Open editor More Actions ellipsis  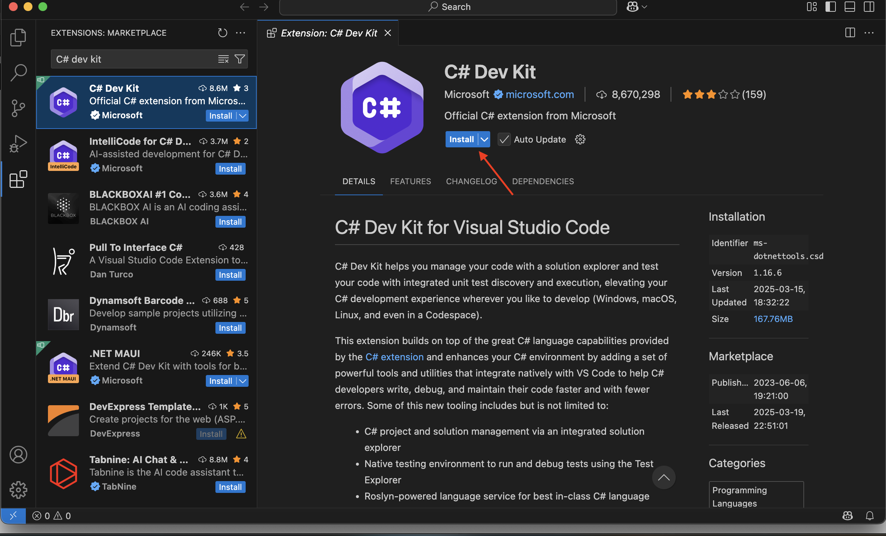click(869, 33)
